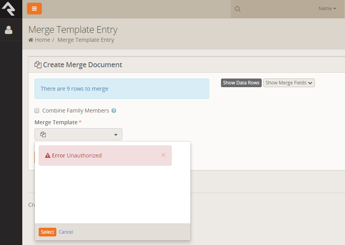Viewport: 345px width, 245px height.
Task: Cancel the merge template picker
Action: 66,232
